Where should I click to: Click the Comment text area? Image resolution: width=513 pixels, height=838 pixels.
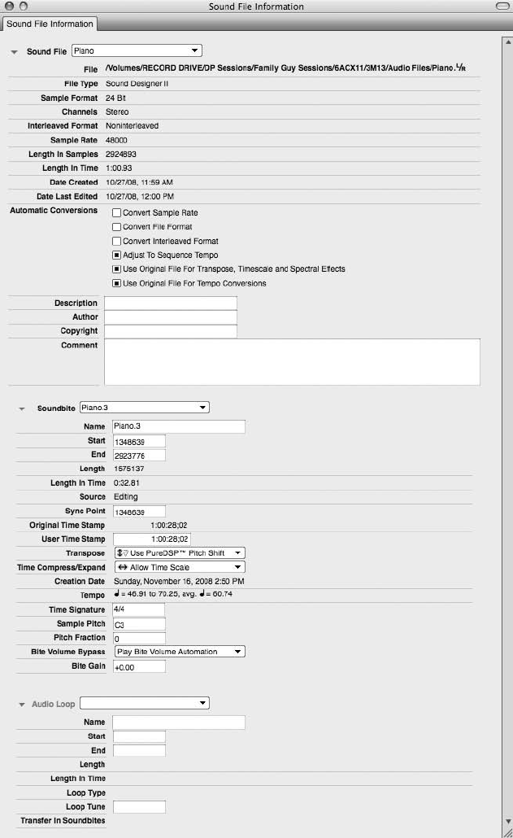[292, 362]
